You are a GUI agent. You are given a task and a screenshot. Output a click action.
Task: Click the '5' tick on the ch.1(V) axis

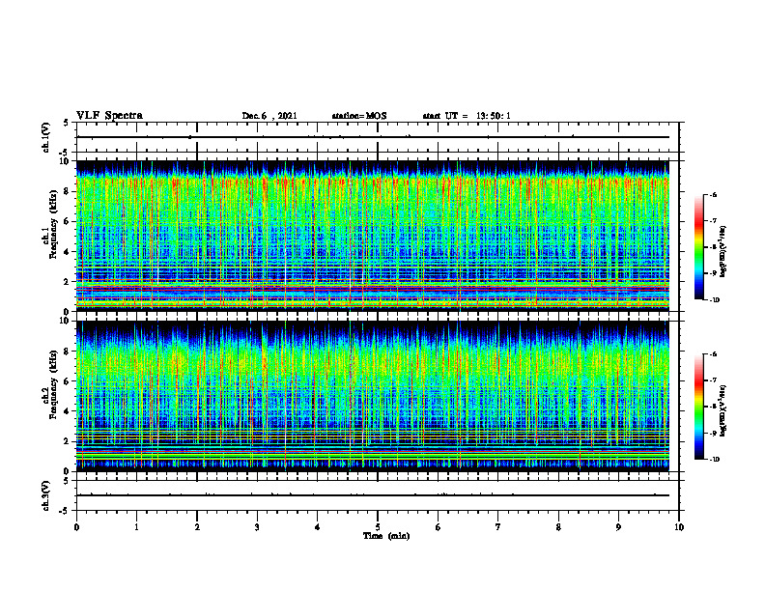66,124
